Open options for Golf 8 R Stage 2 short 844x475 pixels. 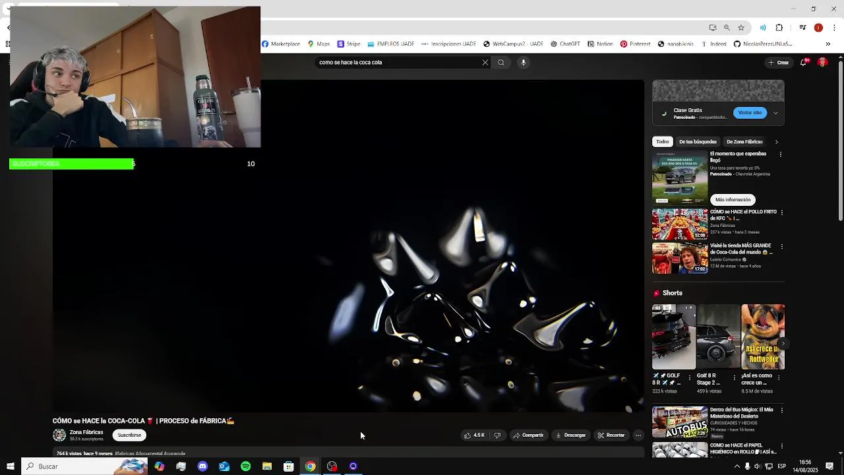tap(735, 377)
